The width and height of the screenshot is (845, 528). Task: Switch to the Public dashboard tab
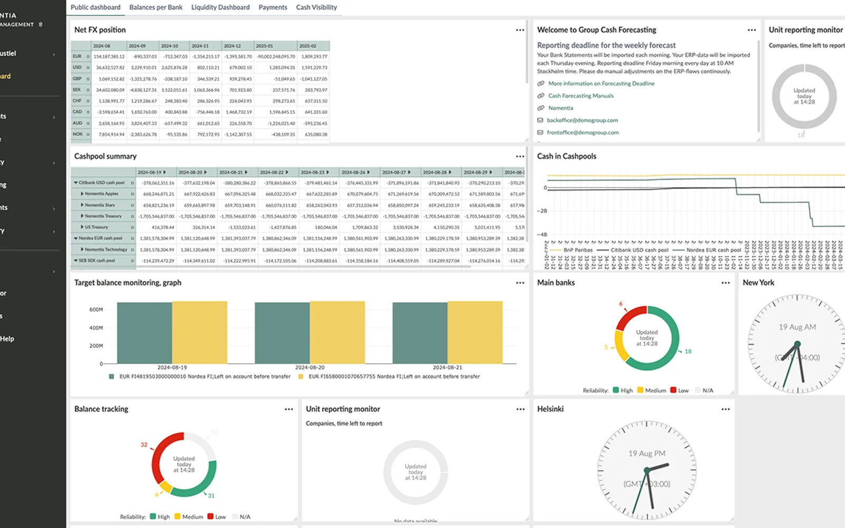click(x=96, y=7)
